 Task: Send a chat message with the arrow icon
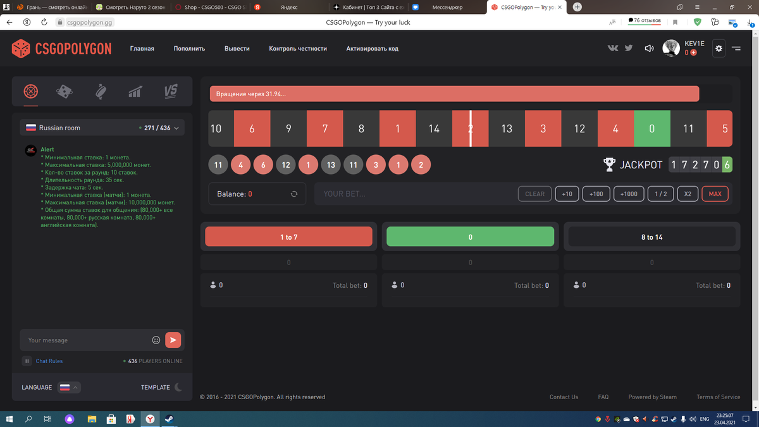click(x=173, y=340)
